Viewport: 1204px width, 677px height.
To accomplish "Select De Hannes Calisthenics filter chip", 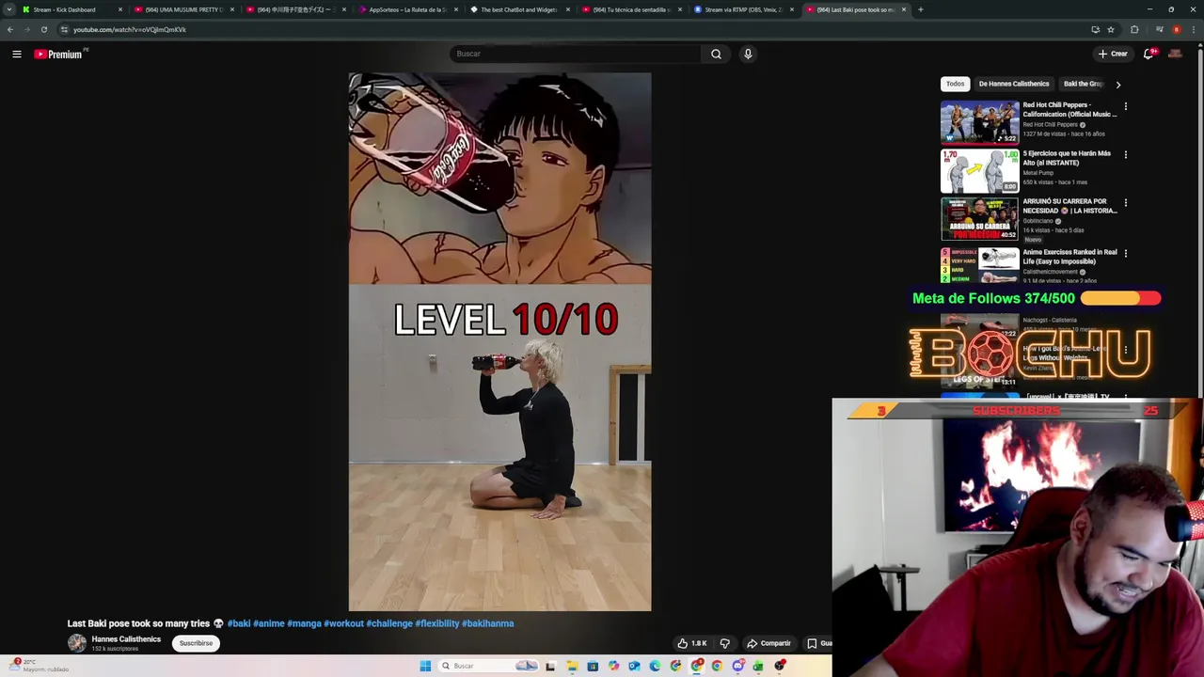I will pos(1014,84).
